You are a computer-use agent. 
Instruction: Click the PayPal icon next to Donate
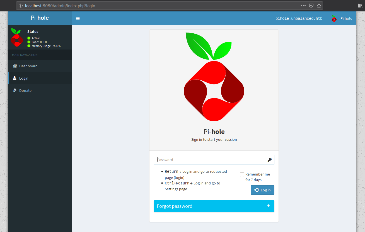15,90
